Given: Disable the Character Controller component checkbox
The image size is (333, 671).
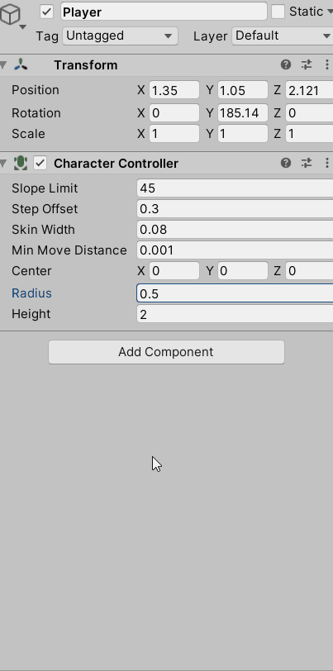Looking at the screenshot, I should click(40, 163).
